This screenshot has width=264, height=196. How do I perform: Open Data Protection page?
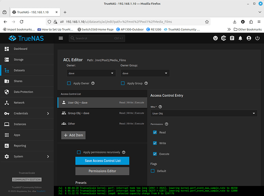(x=27, y=92)
